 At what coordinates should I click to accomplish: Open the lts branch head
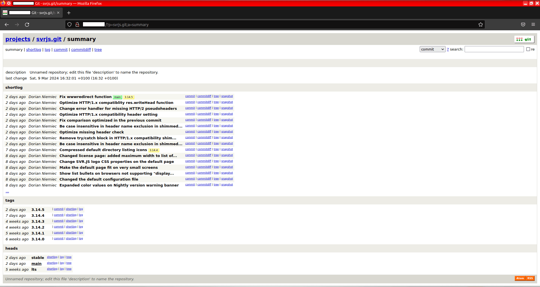coord(34,270)
